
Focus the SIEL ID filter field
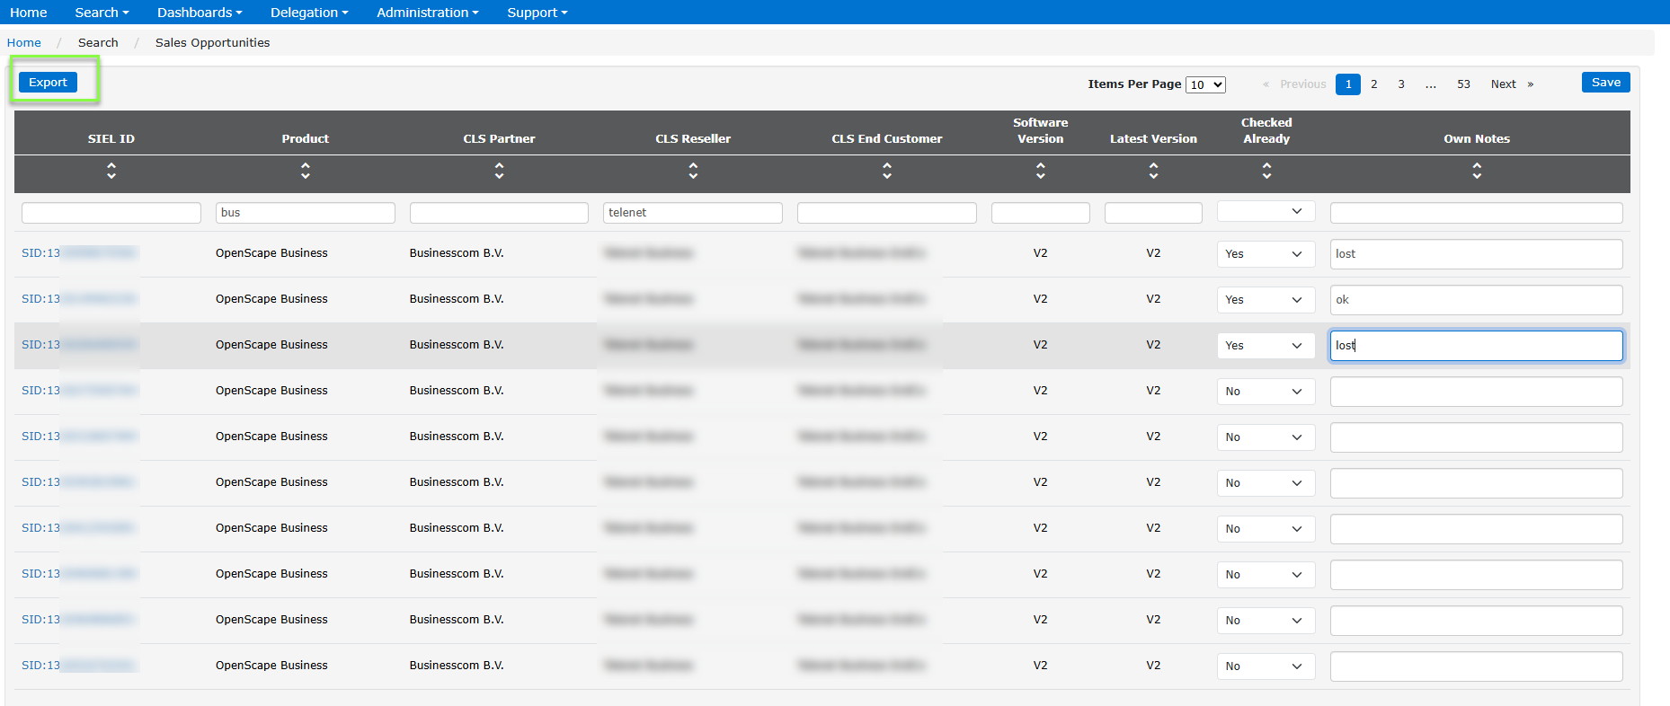(x=111, y=213)
